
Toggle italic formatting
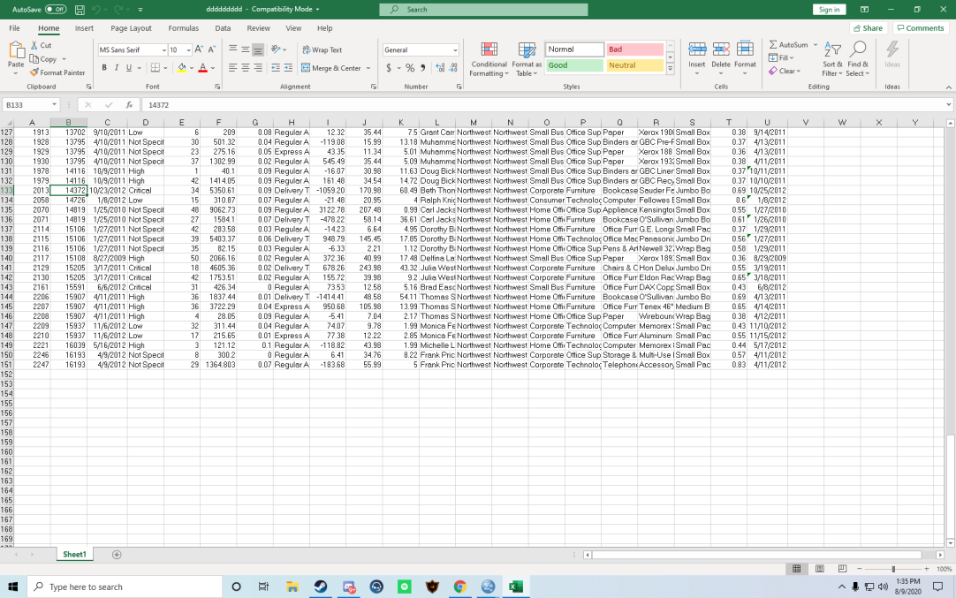point(116,67)
